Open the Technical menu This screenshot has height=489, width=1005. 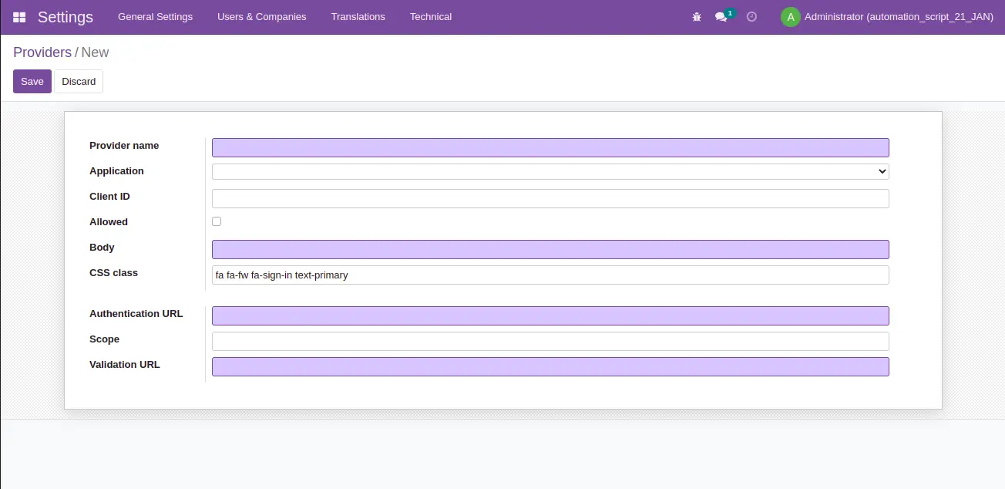pyautogui.click(x=430, y=17)
